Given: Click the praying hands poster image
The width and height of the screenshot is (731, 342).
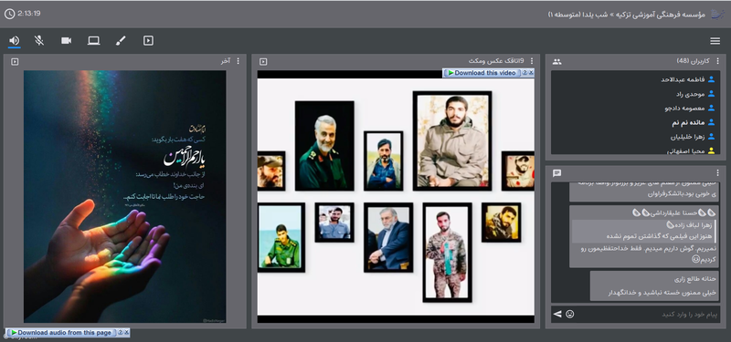Looking at the screenshot, I should (x=125, y=196).
